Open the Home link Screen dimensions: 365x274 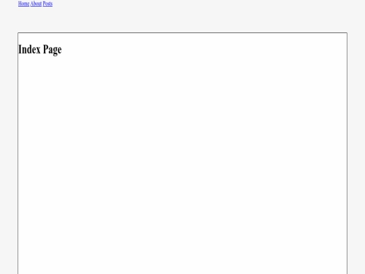[24, 4]
